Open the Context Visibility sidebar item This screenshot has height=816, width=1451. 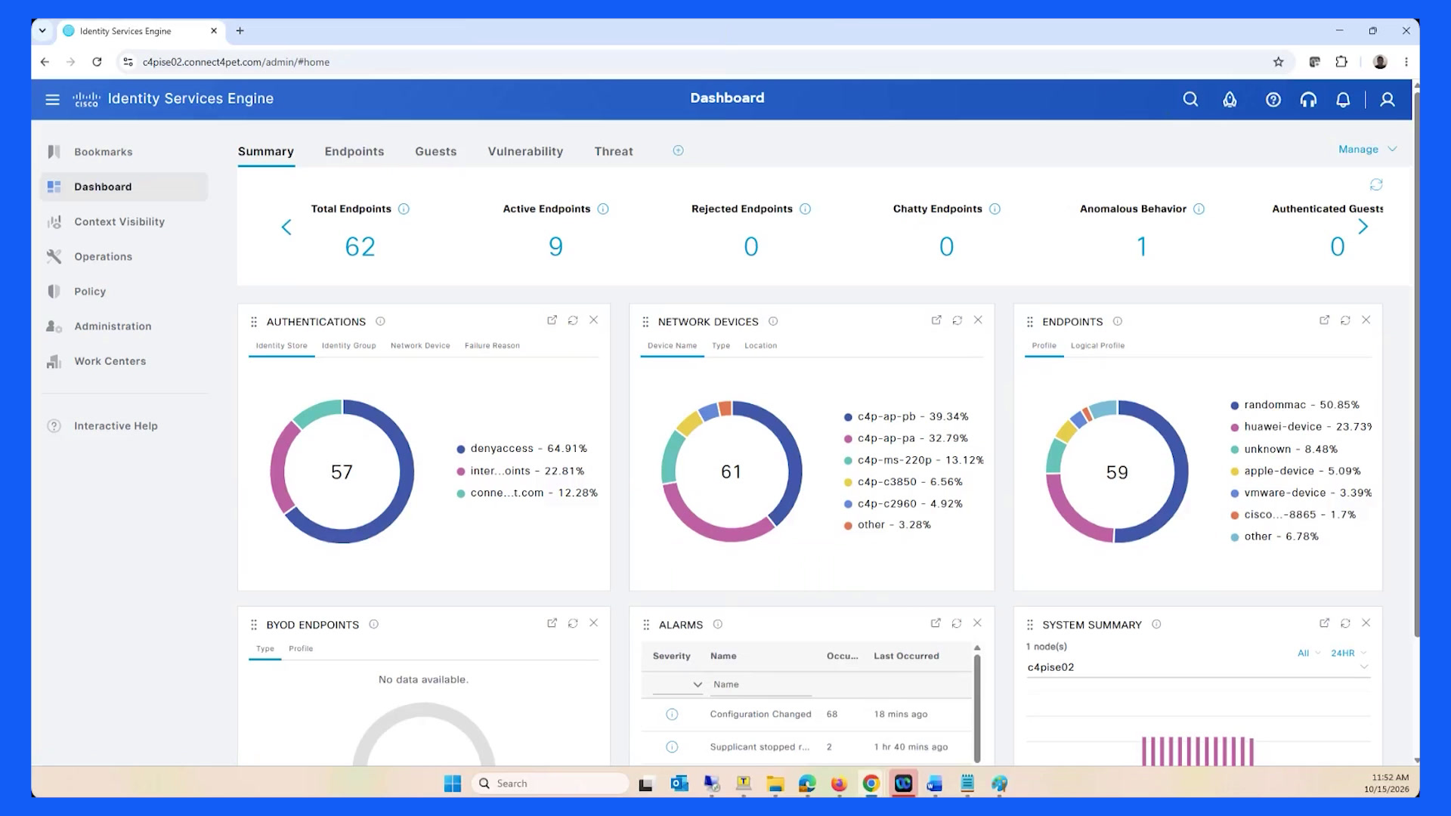coord(119,221)
